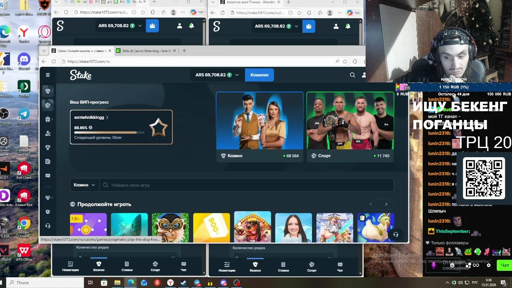Open Чат tab in bottom-right window
Screen dimensions: 512x288
point(340,266)
